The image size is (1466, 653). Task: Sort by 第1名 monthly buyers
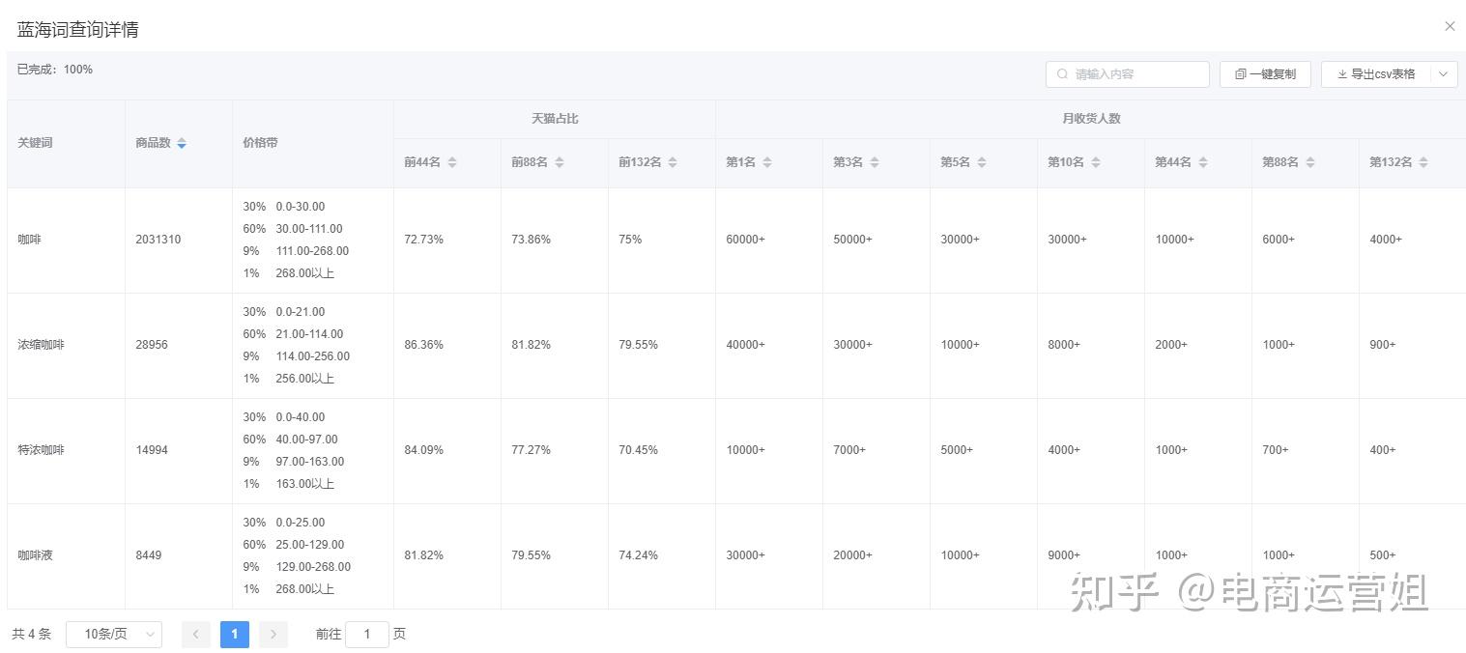tap(767, 162)
